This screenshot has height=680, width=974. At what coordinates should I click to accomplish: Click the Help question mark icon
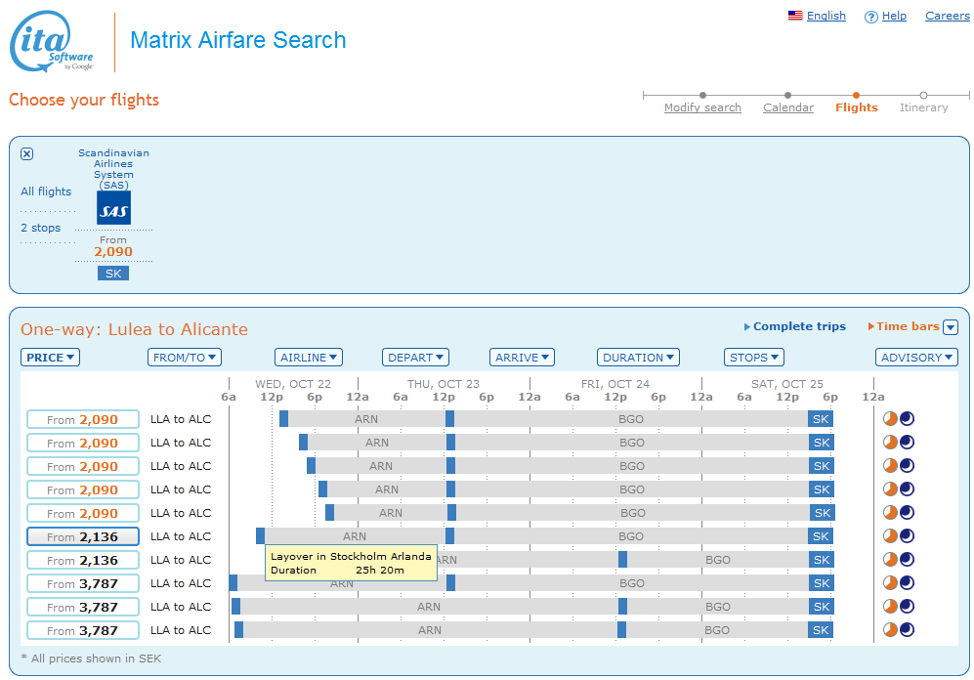pos(870,17)
